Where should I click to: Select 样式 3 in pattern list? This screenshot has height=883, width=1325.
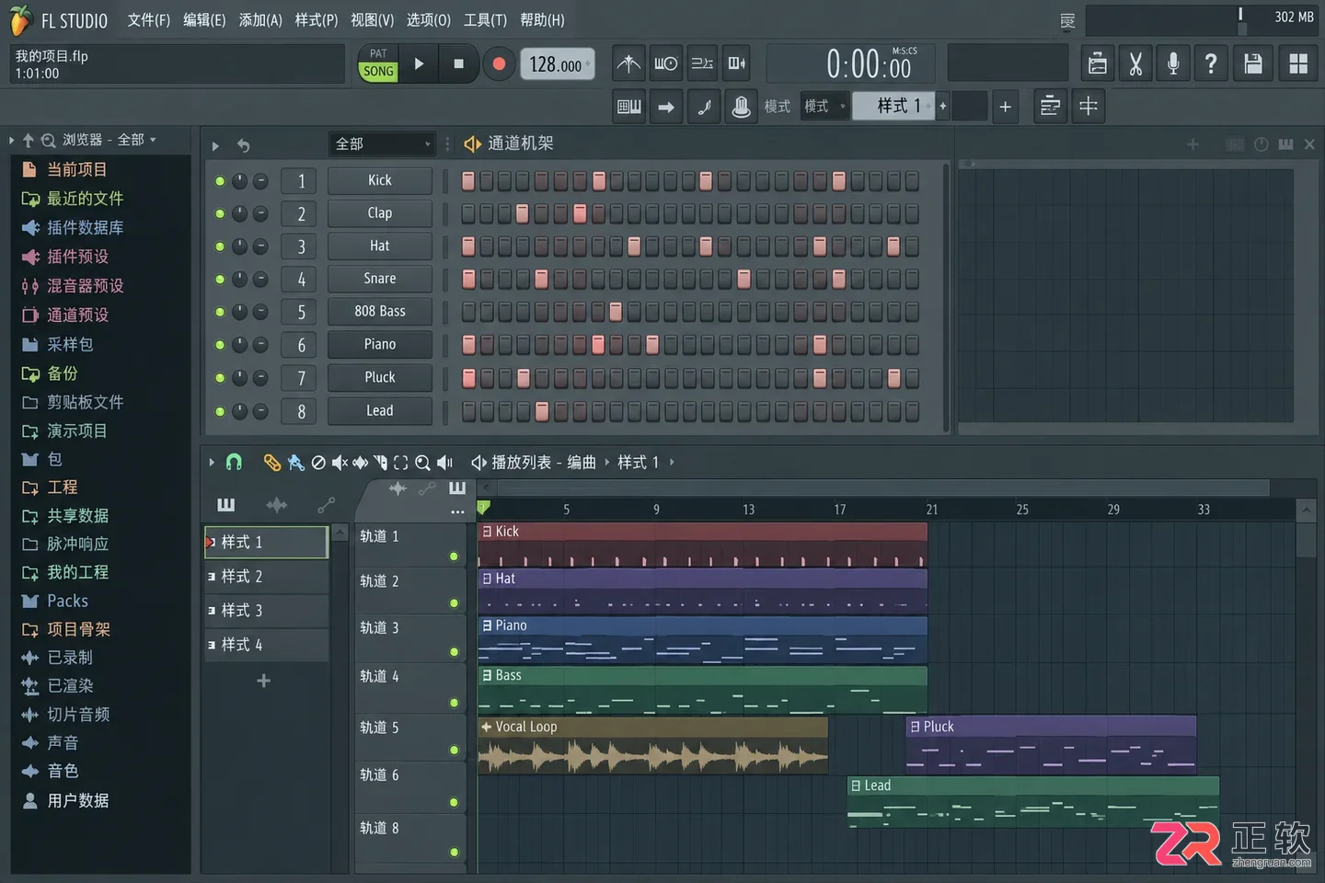tap(267, 611)
